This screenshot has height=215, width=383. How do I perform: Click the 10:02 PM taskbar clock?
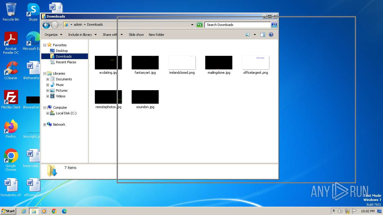(368, 211)
